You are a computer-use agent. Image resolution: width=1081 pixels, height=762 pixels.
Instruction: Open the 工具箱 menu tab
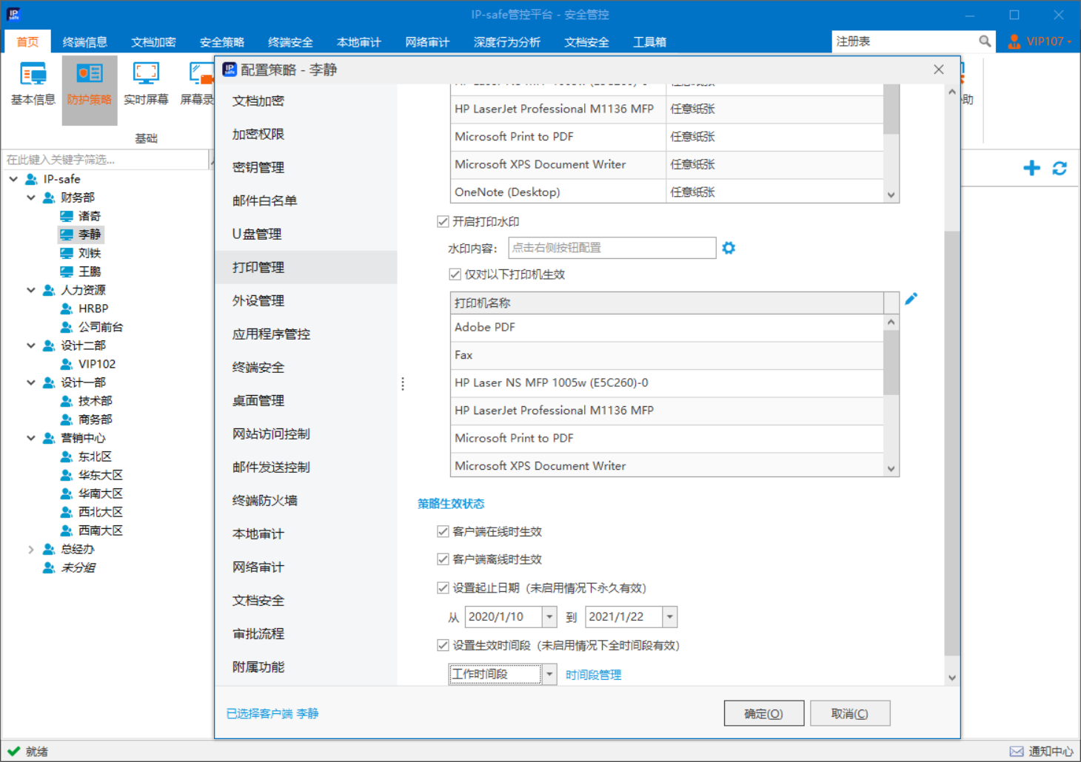point(650,42)
